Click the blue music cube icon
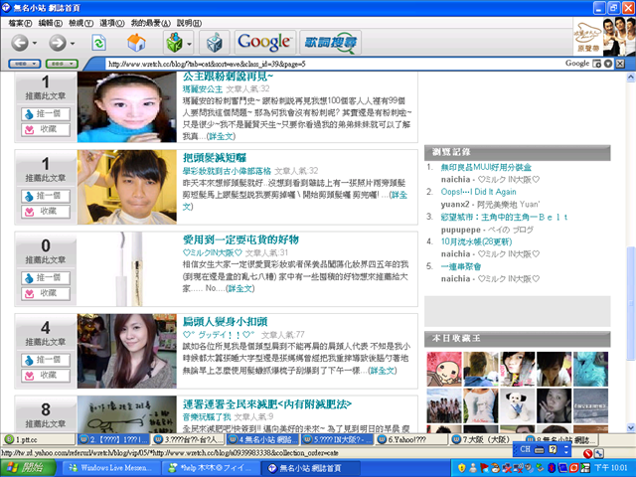Screen dimensions: 636x477 point(215,42)
